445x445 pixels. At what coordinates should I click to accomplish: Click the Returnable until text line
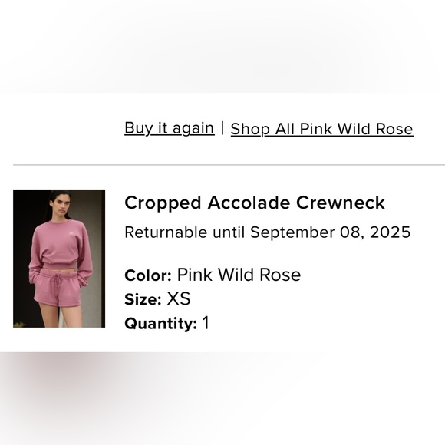[x=267, y=232]
